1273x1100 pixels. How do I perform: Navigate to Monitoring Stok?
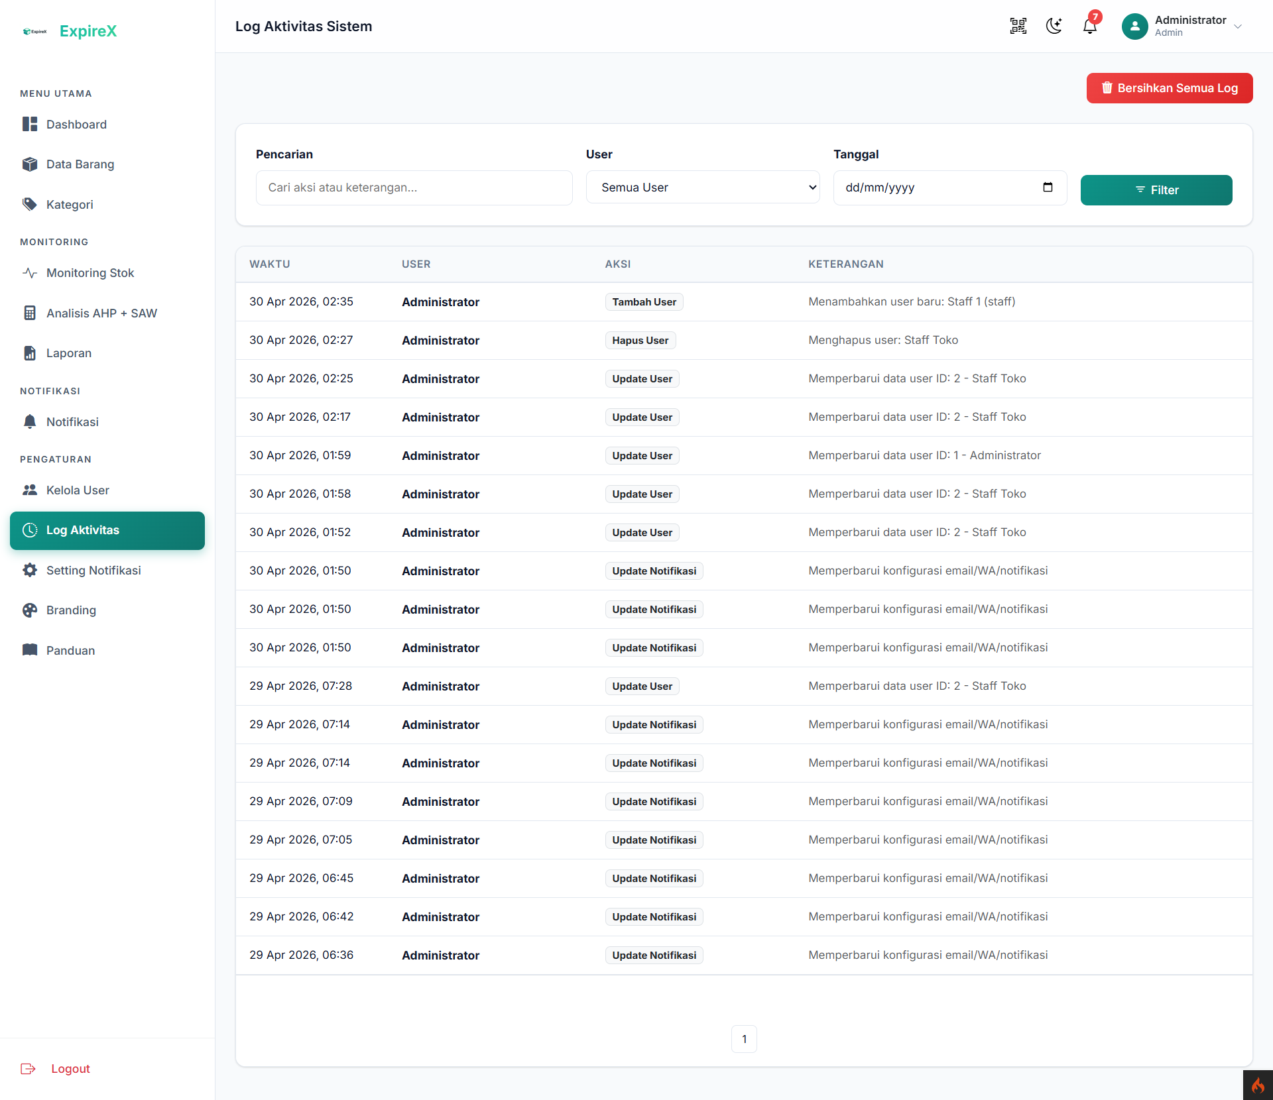pyautogui.click(x=107, y=273)
